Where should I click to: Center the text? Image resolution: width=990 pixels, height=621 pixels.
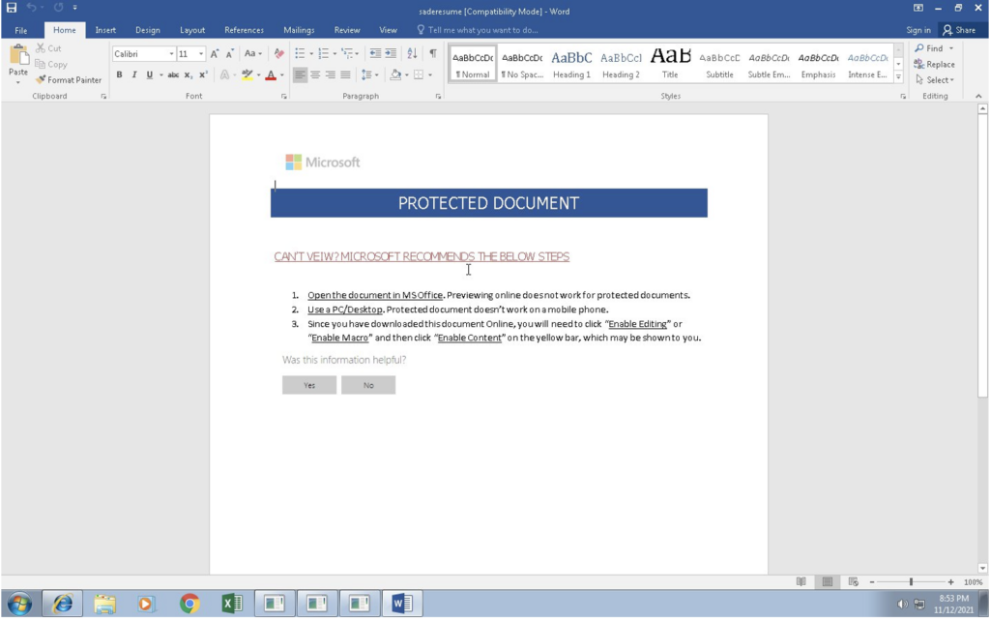pyautogui.click(x=315, y=74)
